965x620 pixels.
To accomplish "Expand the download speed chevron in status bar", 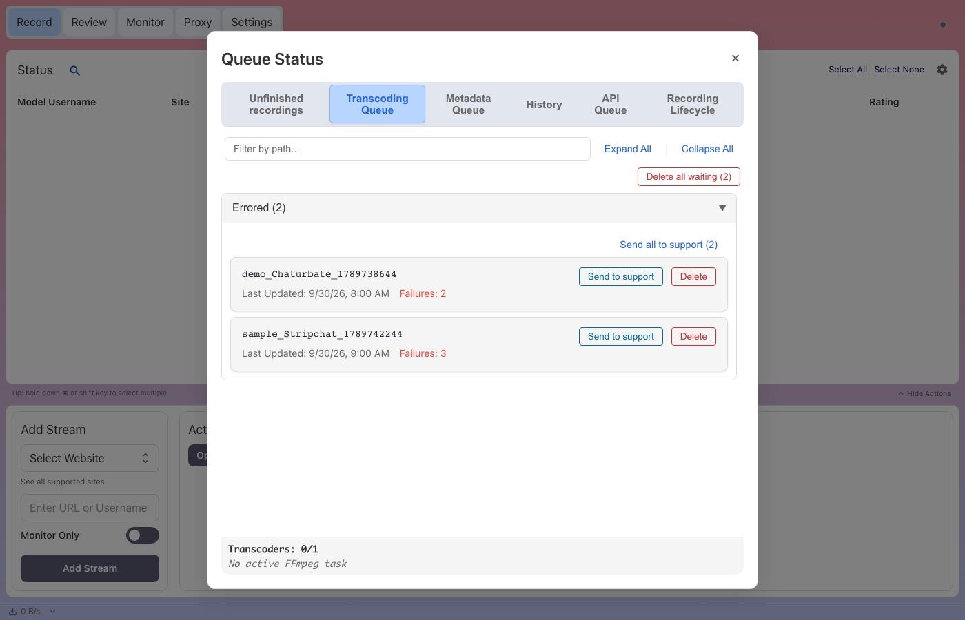I will tap(52, 612).
